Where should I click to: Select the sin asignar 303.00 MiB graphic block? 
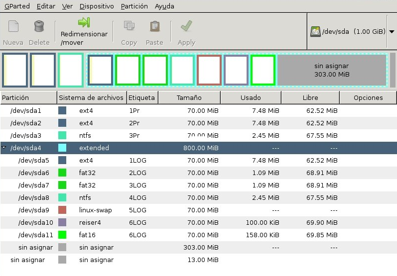point(331,70)
